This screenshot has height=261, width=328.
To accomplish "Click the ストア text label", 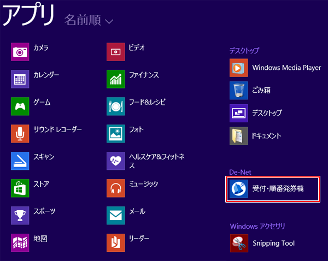I will [42, 184].
